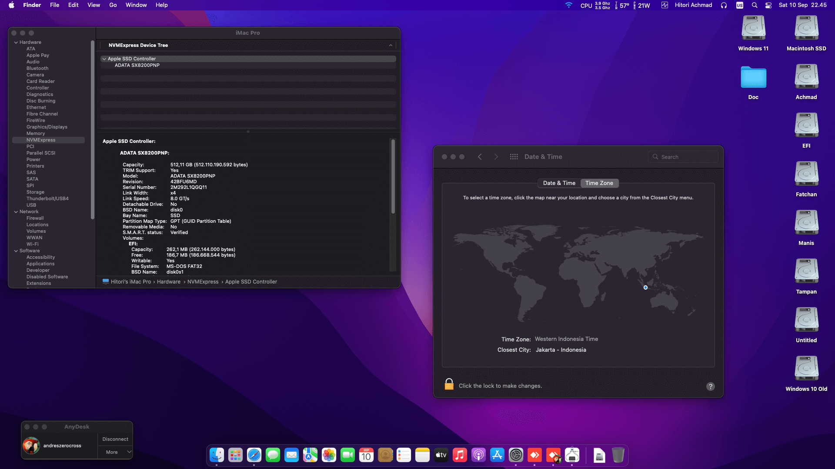Click the System Preferences search field
835x469 pixels.
click(683, 157)
